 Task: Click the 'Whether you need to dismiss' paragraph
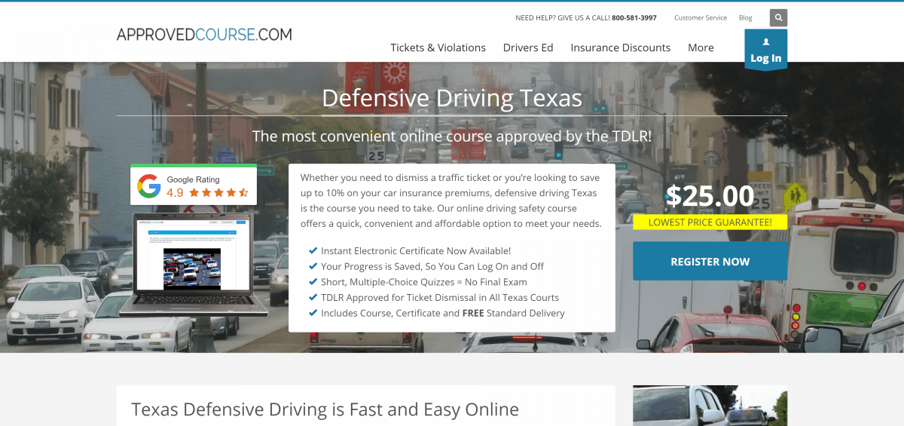(x=451, y=201)
